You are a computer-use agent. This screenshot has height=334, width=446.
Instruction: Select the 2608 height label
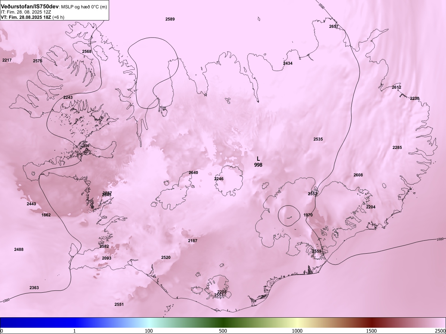pyautogui.click(x=358, y=175)
